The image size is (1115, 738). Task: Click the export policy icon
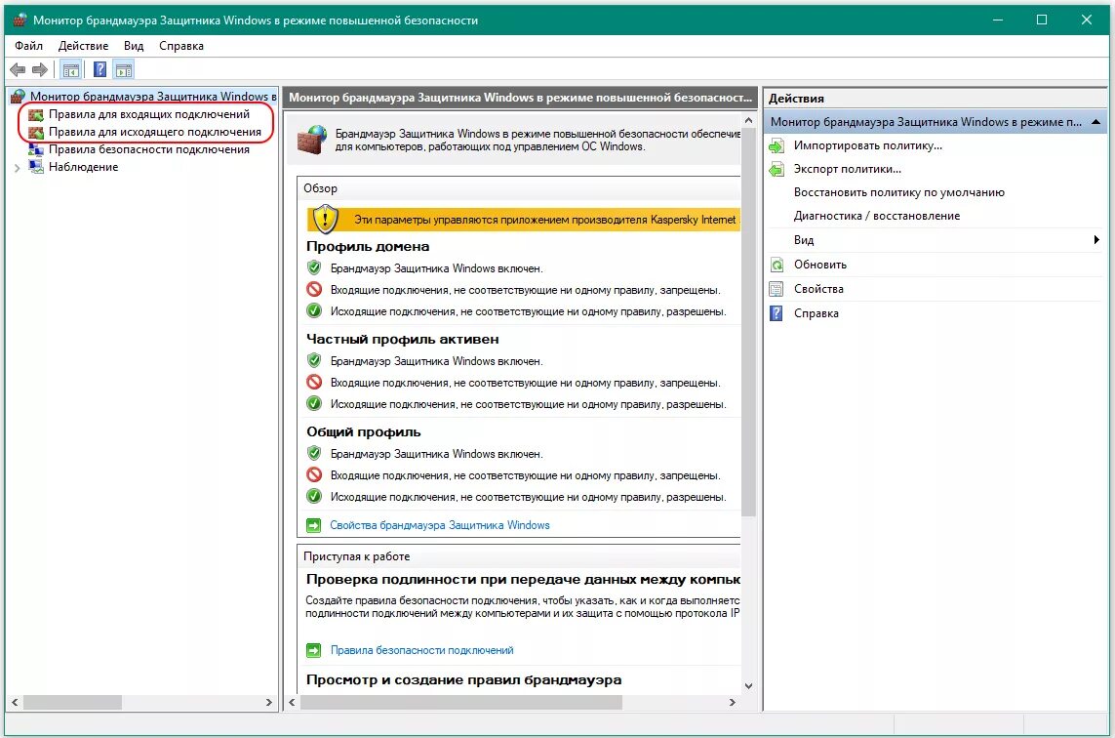(777, 170)
